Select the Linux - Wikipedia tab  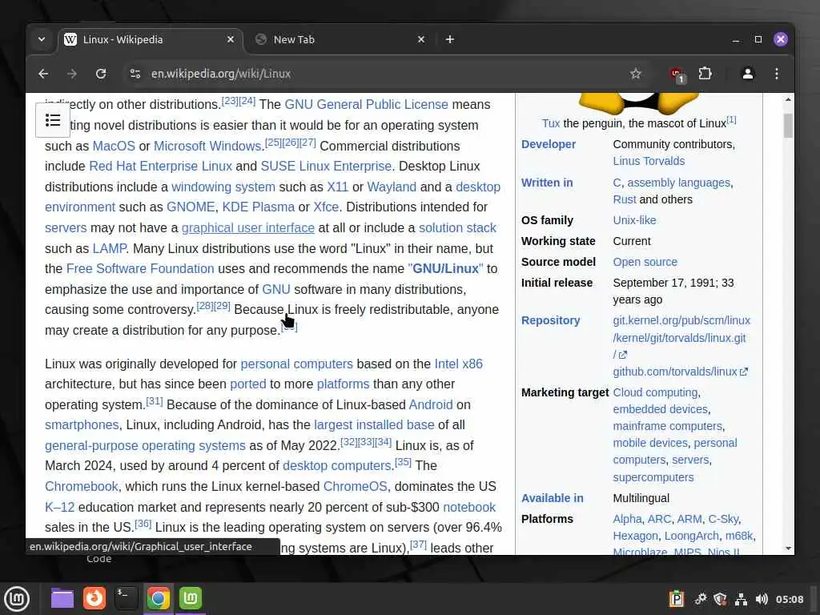tap(150, 40)
